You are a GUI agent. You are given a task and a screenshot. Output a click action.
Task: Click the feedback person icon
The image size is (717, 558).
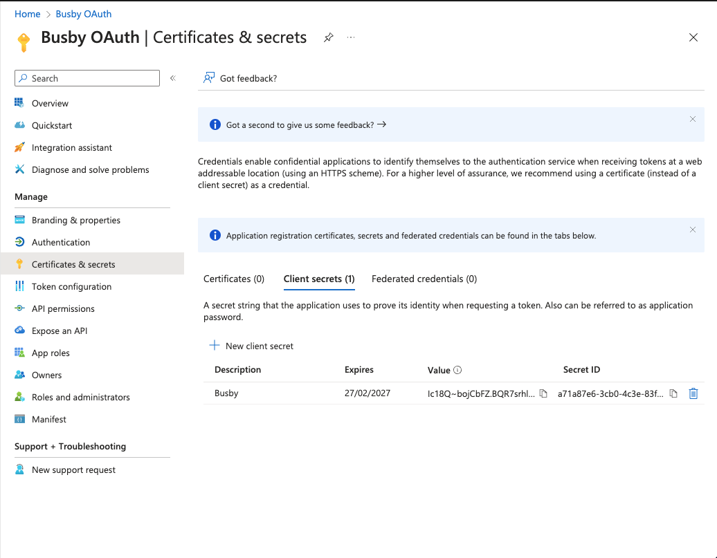[x=209, y=78]
